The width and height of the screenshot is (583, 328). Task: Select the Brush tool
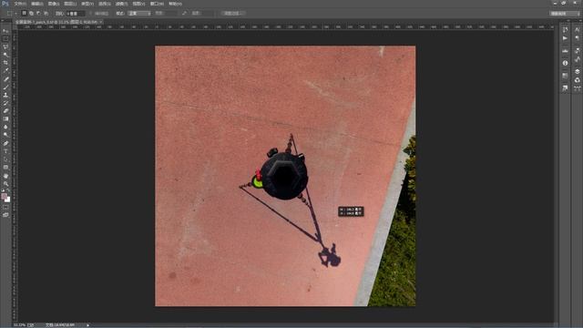(5, 87)
